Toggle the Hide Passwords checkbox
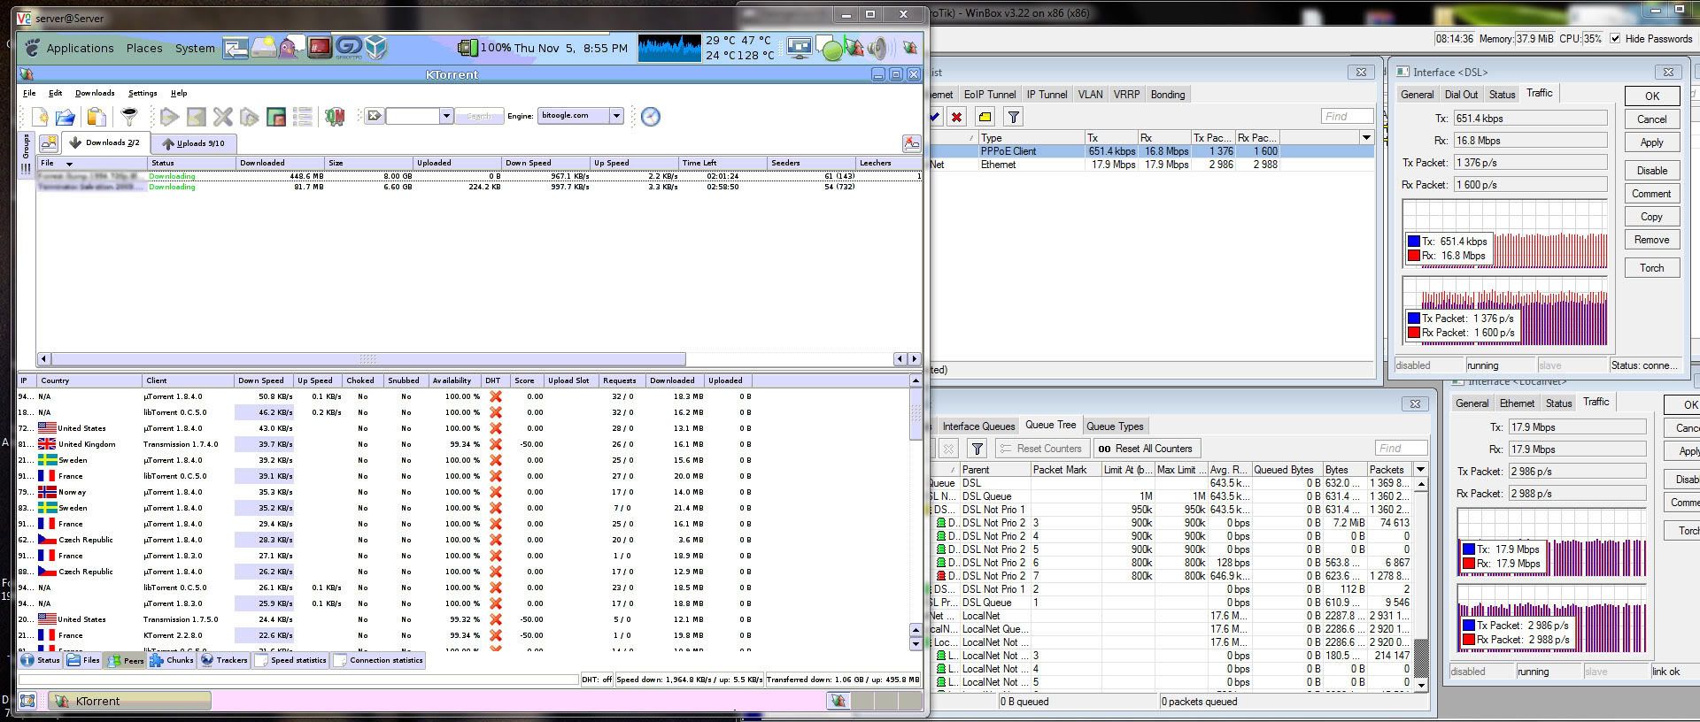This screenshot has height=722, width=1700. pyautogui.click(x=1616, y=39)
